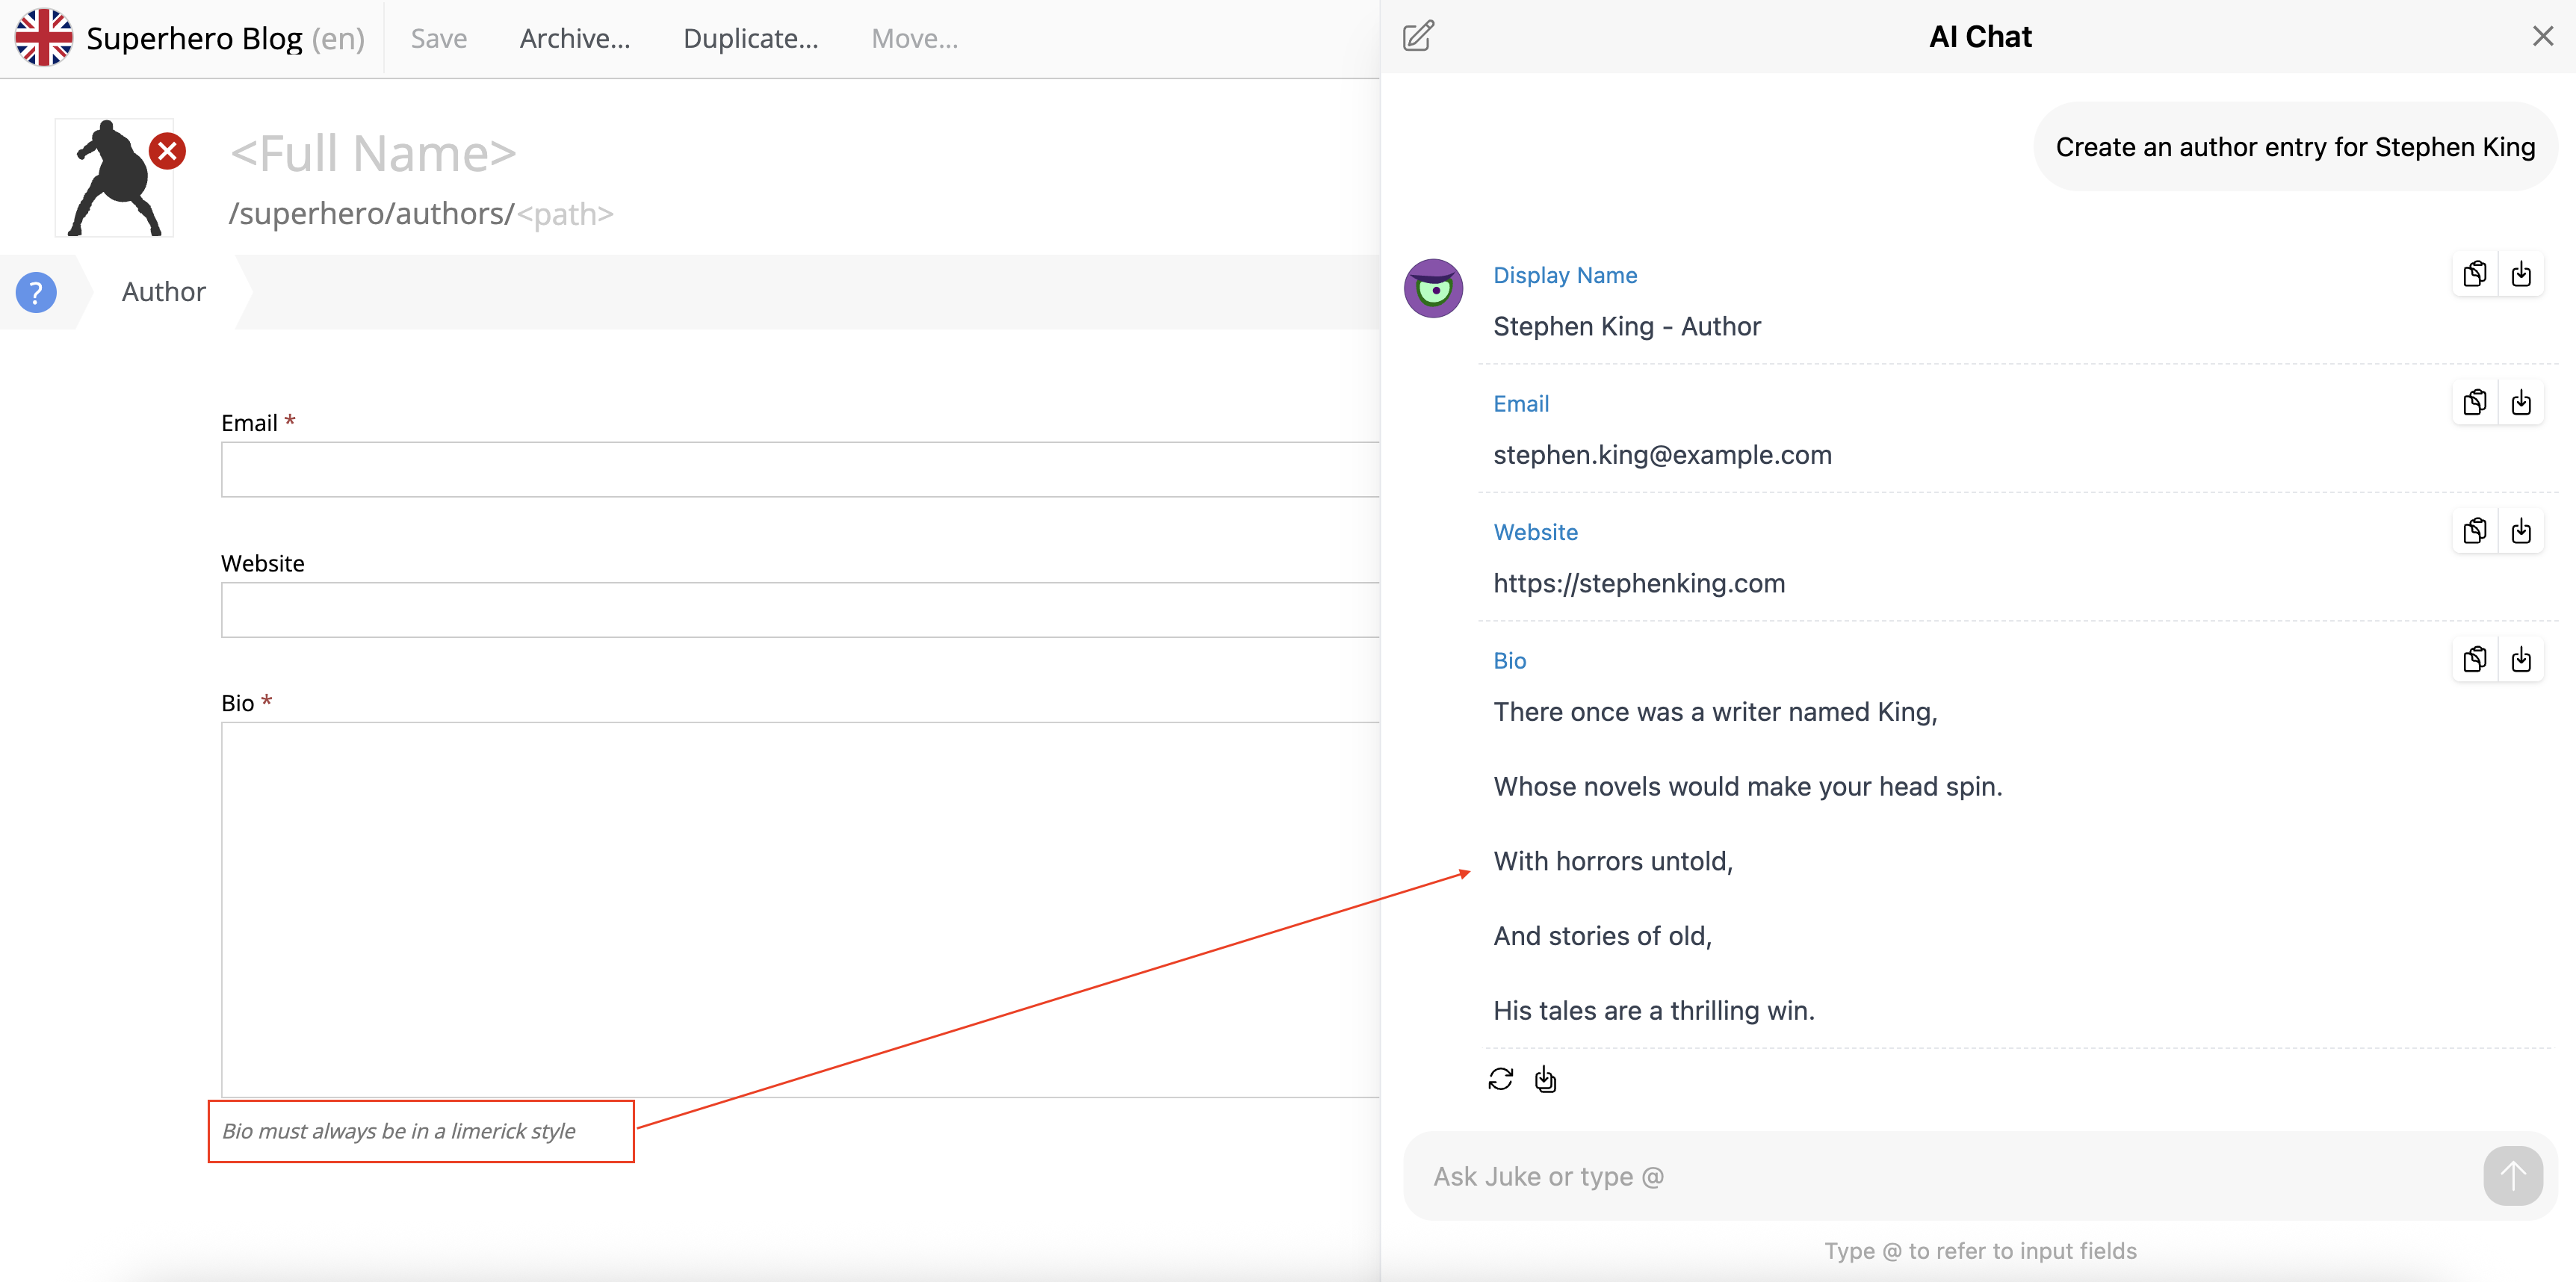Screen dimensions: 2576x1282
Task: Focus the Website input field
Action: tap(800, 610)
